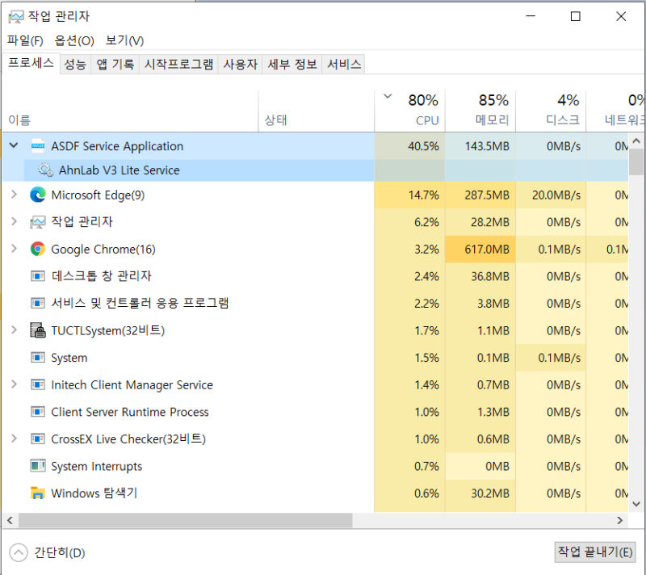Viewport: 646px width, 575px height.
Task: Select the System Interrupts row name
Action: tap(96, 466)
